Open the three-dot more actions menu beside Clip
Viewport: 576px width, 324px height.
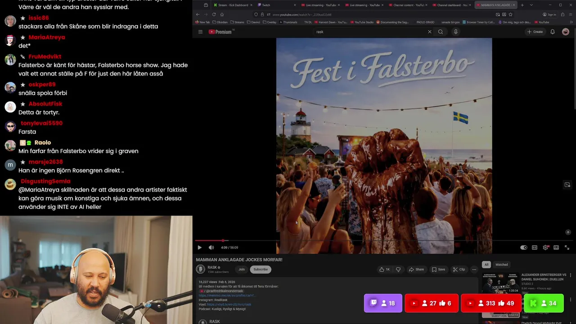tap(474, 270)
